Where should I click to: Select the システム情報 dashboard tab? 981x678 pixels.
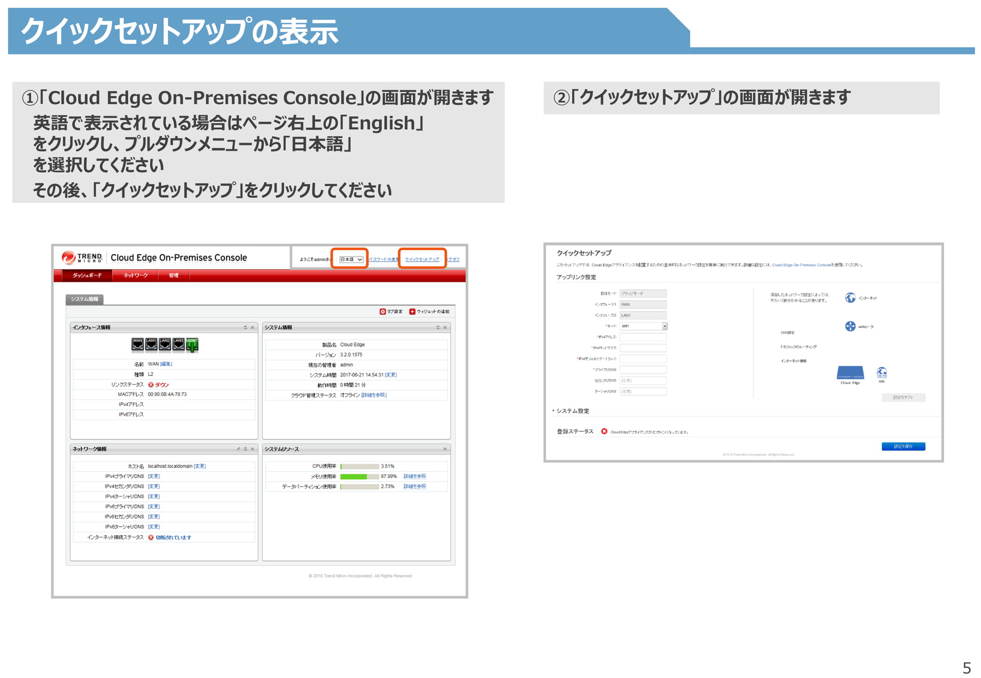tap(84, 299)
